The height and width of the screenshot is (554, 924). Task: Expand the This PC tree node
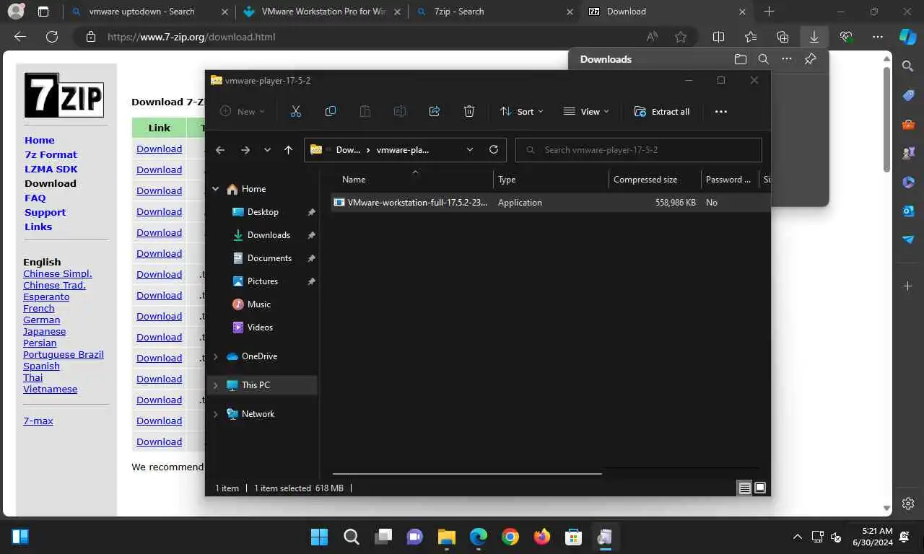click(215, 385)
